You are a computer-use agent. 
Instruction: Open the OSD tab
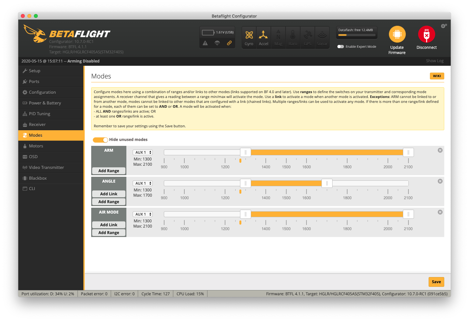click(x=51, y=157)
